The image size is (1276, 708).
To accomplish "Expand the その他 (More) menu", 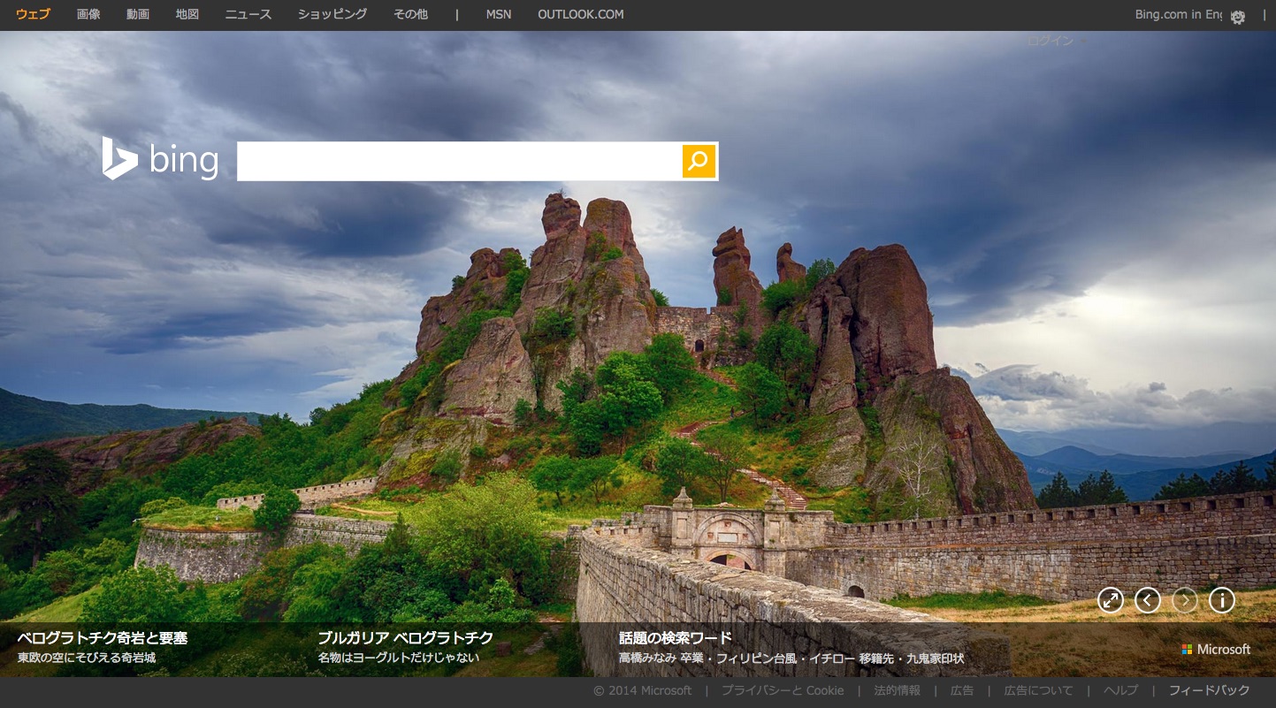I will [410, 14].
